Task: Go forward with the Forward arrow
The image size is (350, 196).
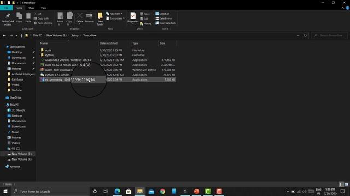Action: [11, 35]
